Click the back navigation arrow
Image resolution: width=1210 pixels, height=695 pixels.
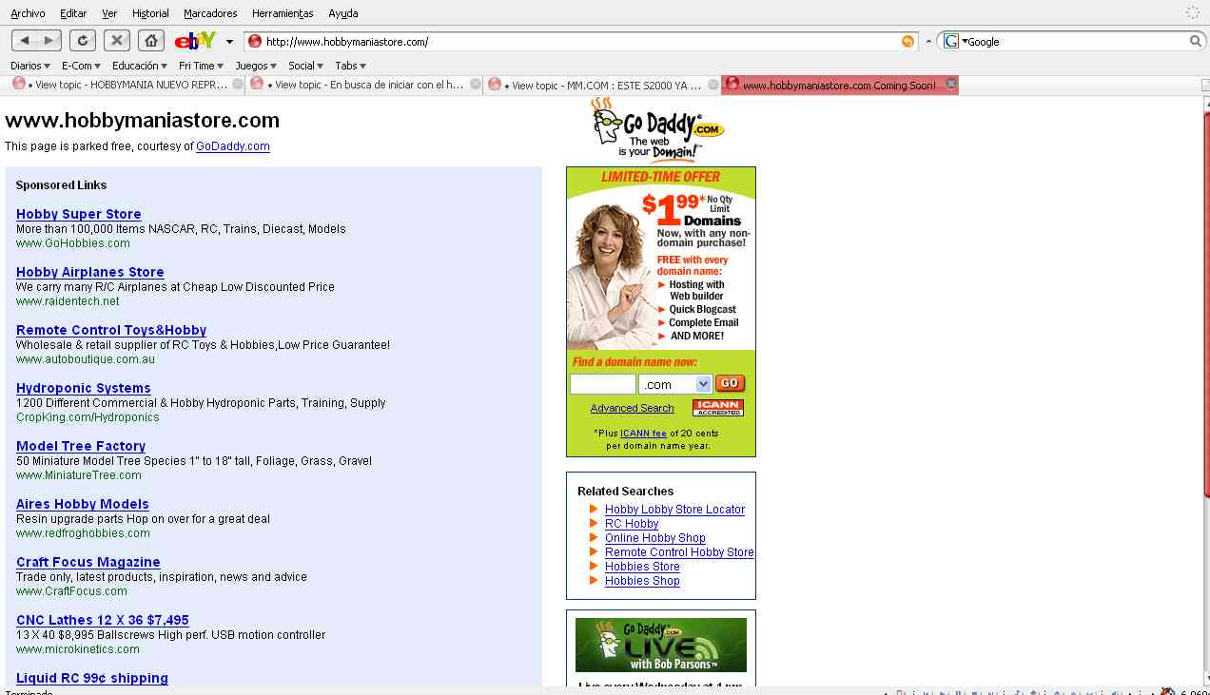click(x=26, y=40)
